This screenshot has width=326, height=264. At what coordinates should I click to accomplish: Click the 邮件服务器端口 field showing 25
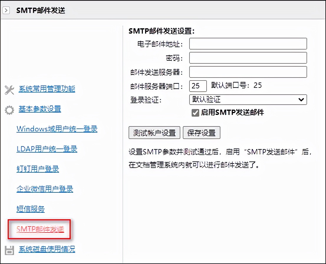coord(198,86)
